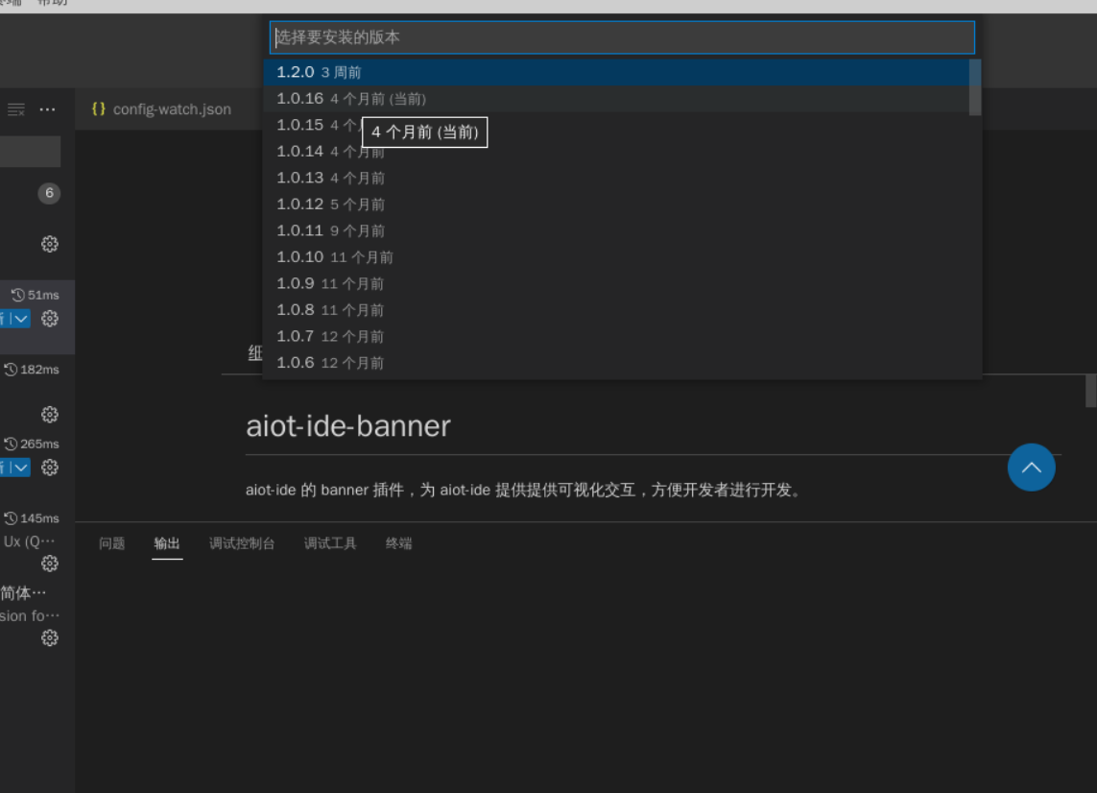
Task: Click the 51ms activation time icon
Action: point(17,295)
